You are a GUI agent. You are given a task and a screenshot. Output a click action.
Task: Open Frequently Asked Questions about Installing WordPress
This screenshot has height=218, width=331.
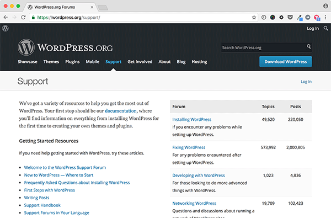(x=77, y=183)
